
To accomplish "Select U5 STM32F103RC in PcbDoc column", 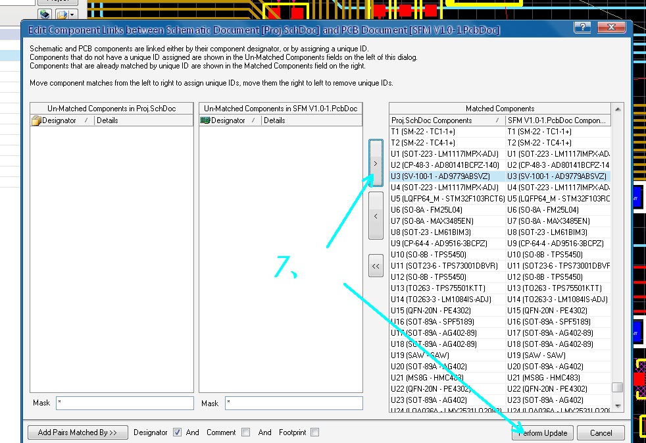I will pyautogui.click(x=559, y=199).
